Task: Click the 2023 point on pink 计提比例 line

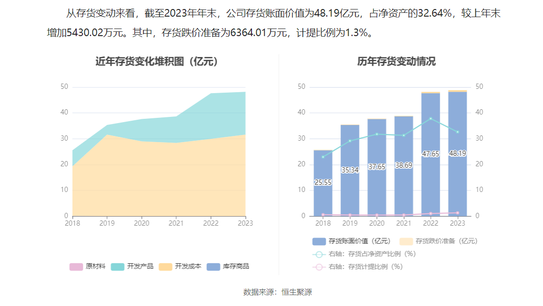Action: (x=457, y=213)
